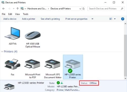Click the search magnifier icon

(122, 9)
